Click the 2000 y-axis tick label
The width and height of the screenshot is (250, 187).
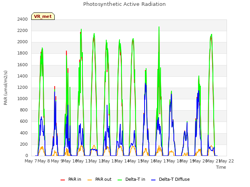tap(23, 42)
